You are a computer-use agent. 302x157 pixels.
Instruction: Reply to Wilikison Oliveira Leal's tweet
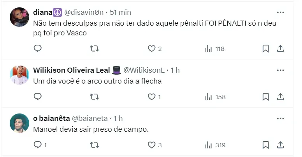click(38, 96)
